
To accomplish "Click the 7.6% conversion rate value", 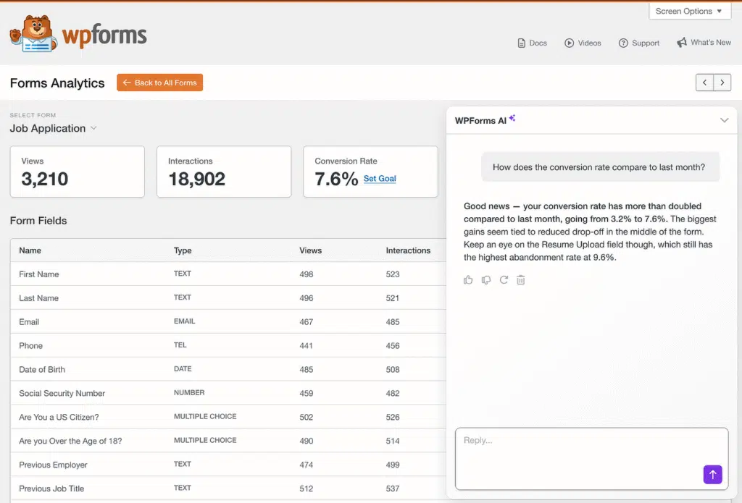I will [x=336, y=179].
